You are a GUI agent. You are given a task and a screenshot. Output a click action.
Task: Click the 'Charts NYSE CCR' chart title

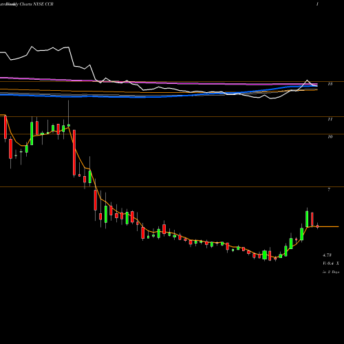(x=36, y=4)
